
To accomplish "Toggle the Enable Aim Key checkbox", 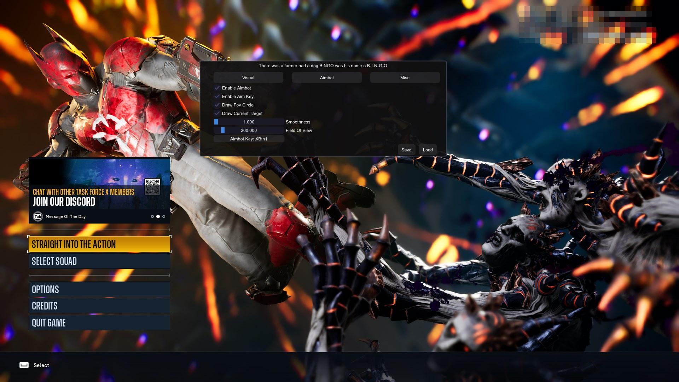I will [217, 96].
